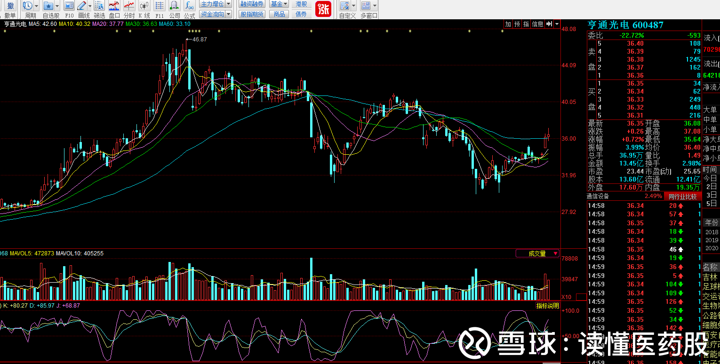Click the 预 alert button on chart
The height and width of the screenshot is (364, 720).
(x=517, y=24)
